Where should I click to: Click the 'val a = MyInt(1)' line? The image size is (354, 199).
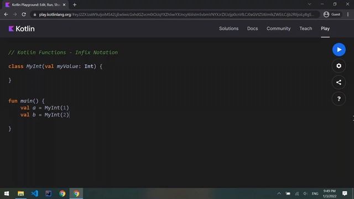click(44, 108)
